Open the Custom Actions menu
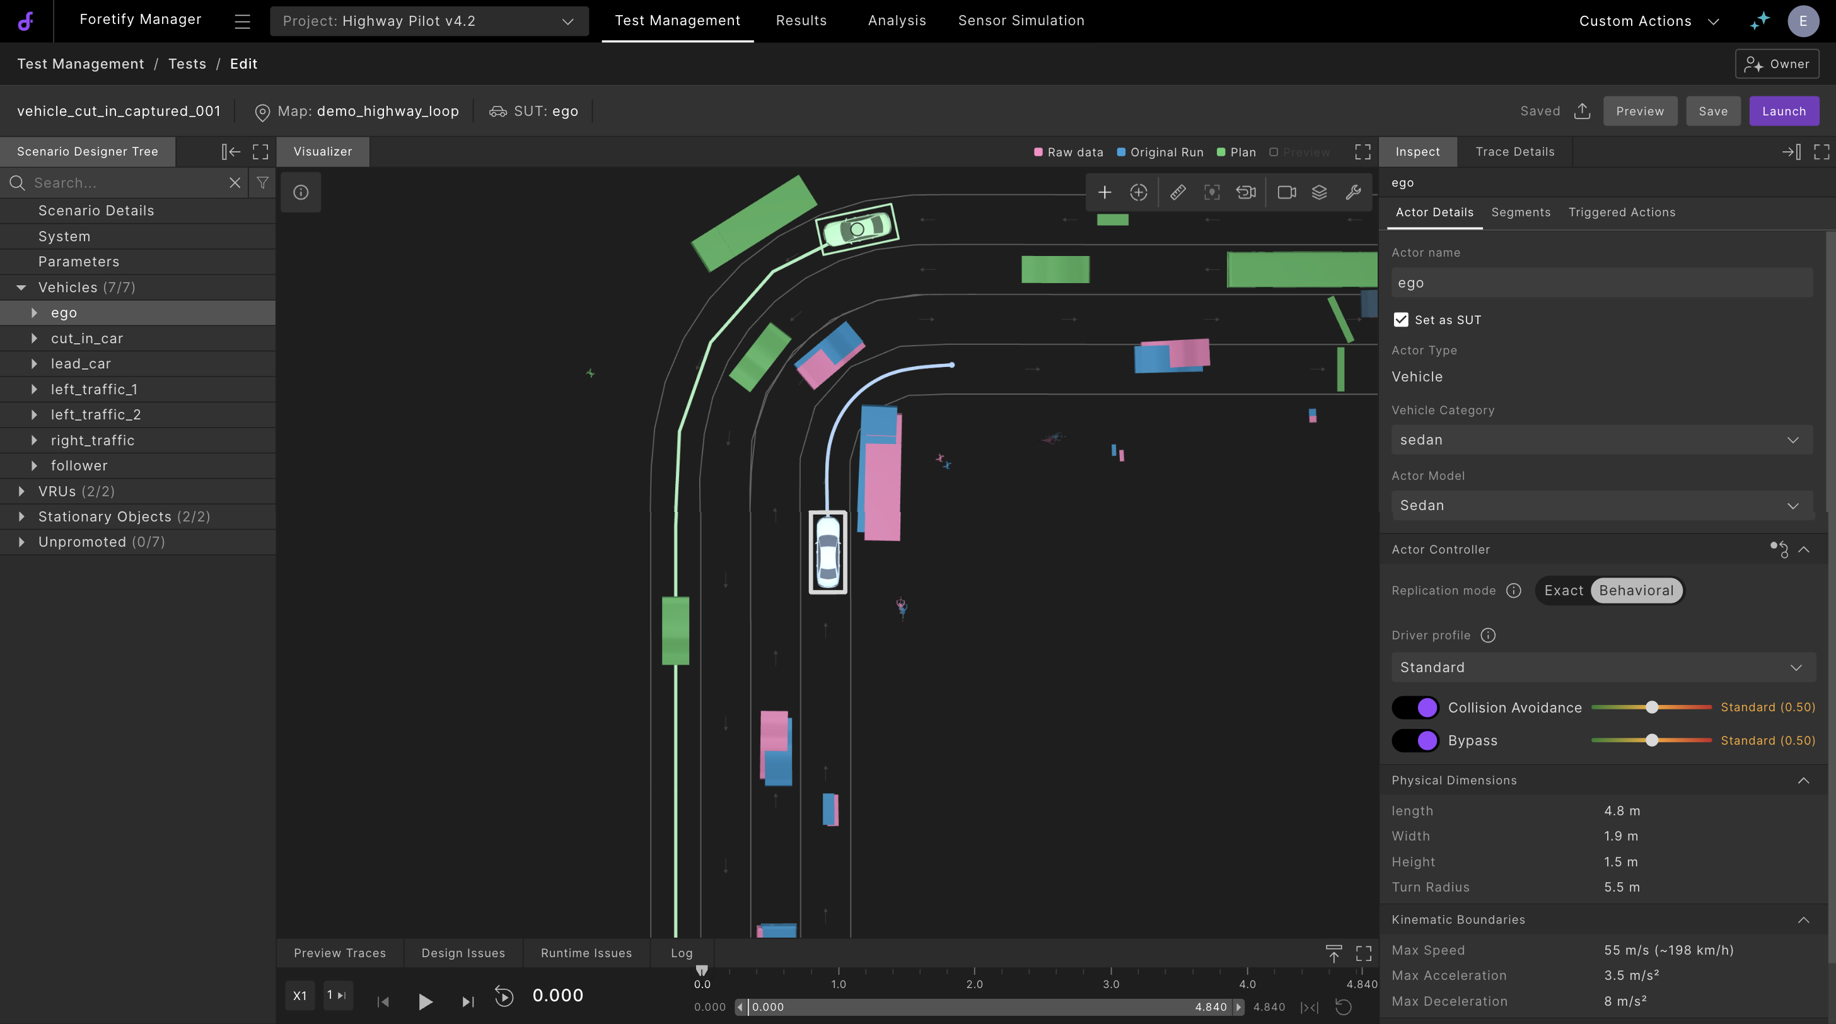 coord(1649,21)
